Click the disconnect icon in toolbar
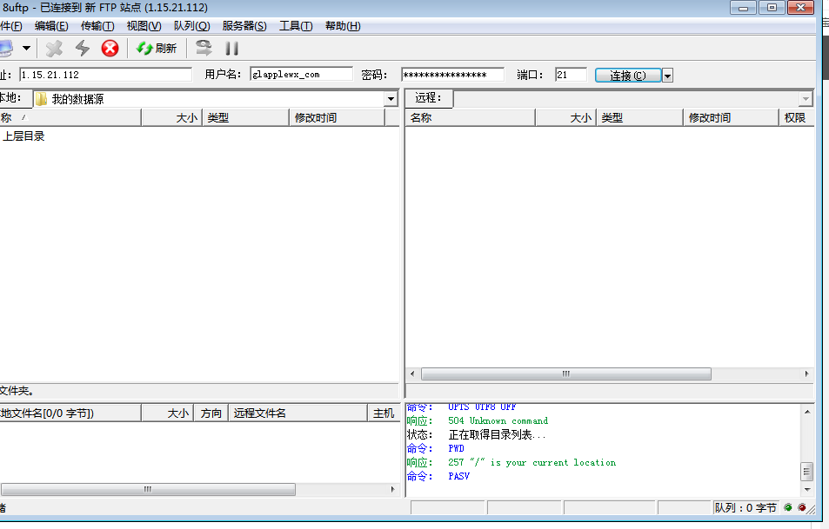This screenshot has width=829, height=529. (54, 49)
